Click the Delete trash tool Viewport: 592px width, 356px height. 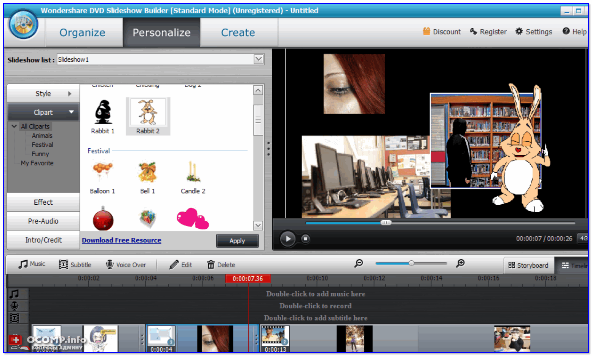point(221,265)
